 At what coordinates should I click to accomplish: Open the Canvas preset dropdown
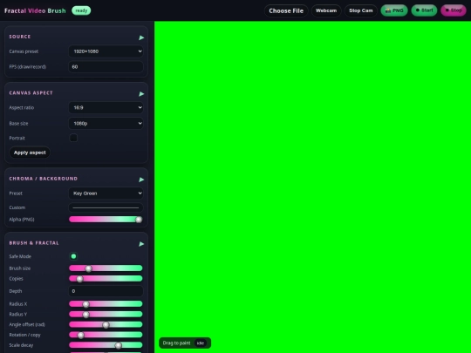coord(106,51)
